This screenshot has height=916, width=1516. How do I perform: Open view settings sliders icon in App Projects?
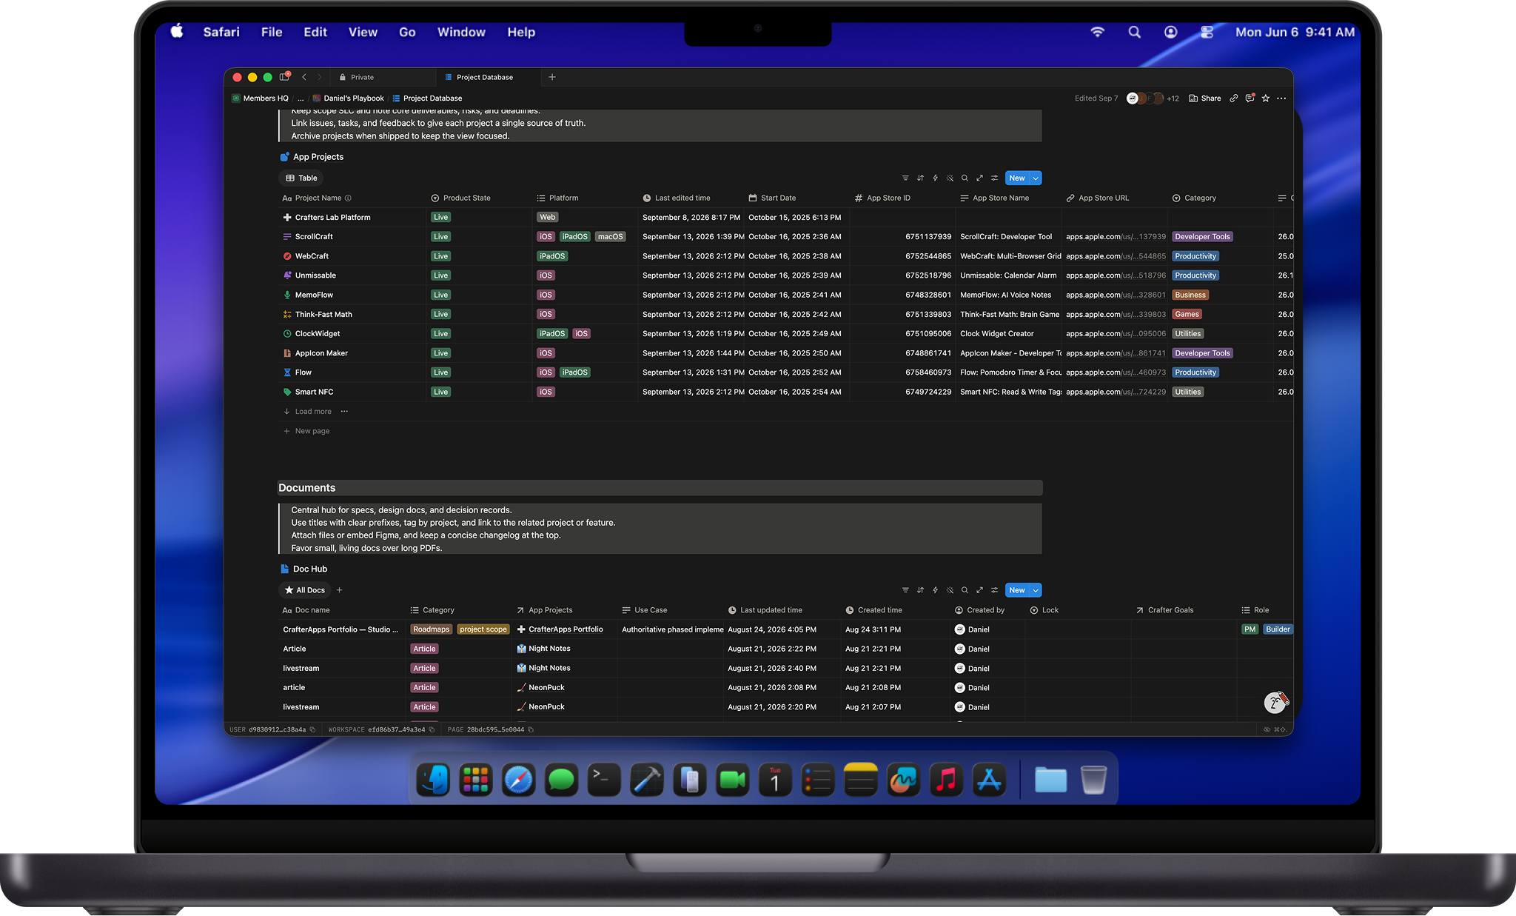point(994,178)
